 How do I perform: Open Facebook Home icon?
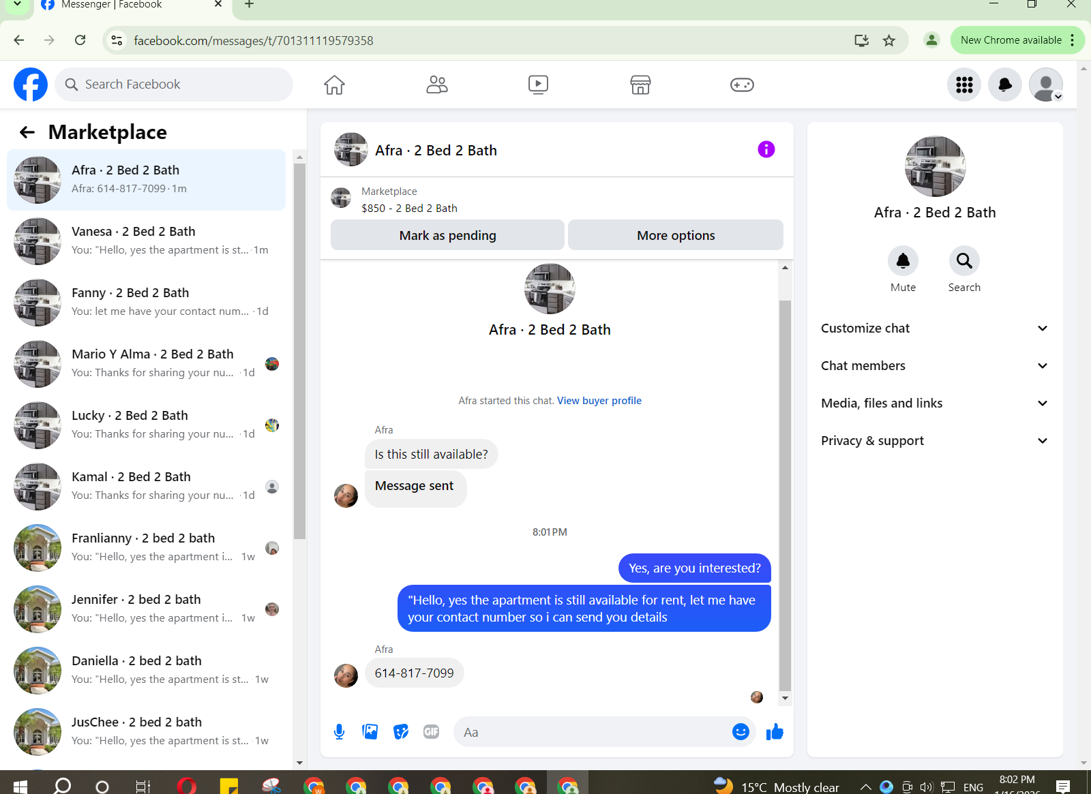tap(334, 85)
